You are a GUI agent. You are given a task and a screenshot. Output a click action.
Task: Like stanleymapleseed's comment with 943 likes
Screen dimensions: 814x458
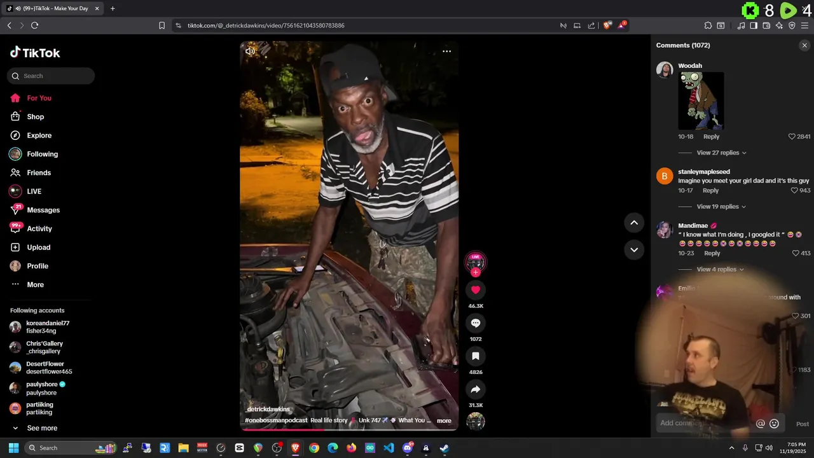click(794, 191)
